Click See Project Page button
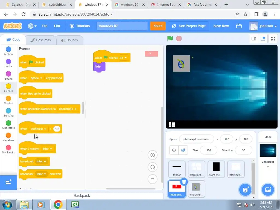 click(189, 26)
